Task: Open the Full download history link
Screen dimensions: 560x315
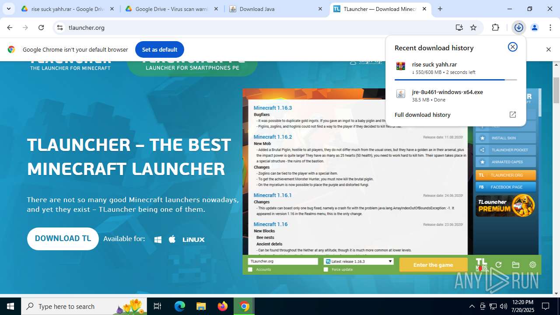Action: pyautogui.click(x=423, y=115)
